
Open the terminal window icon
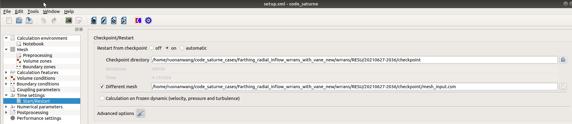point(69,20)
